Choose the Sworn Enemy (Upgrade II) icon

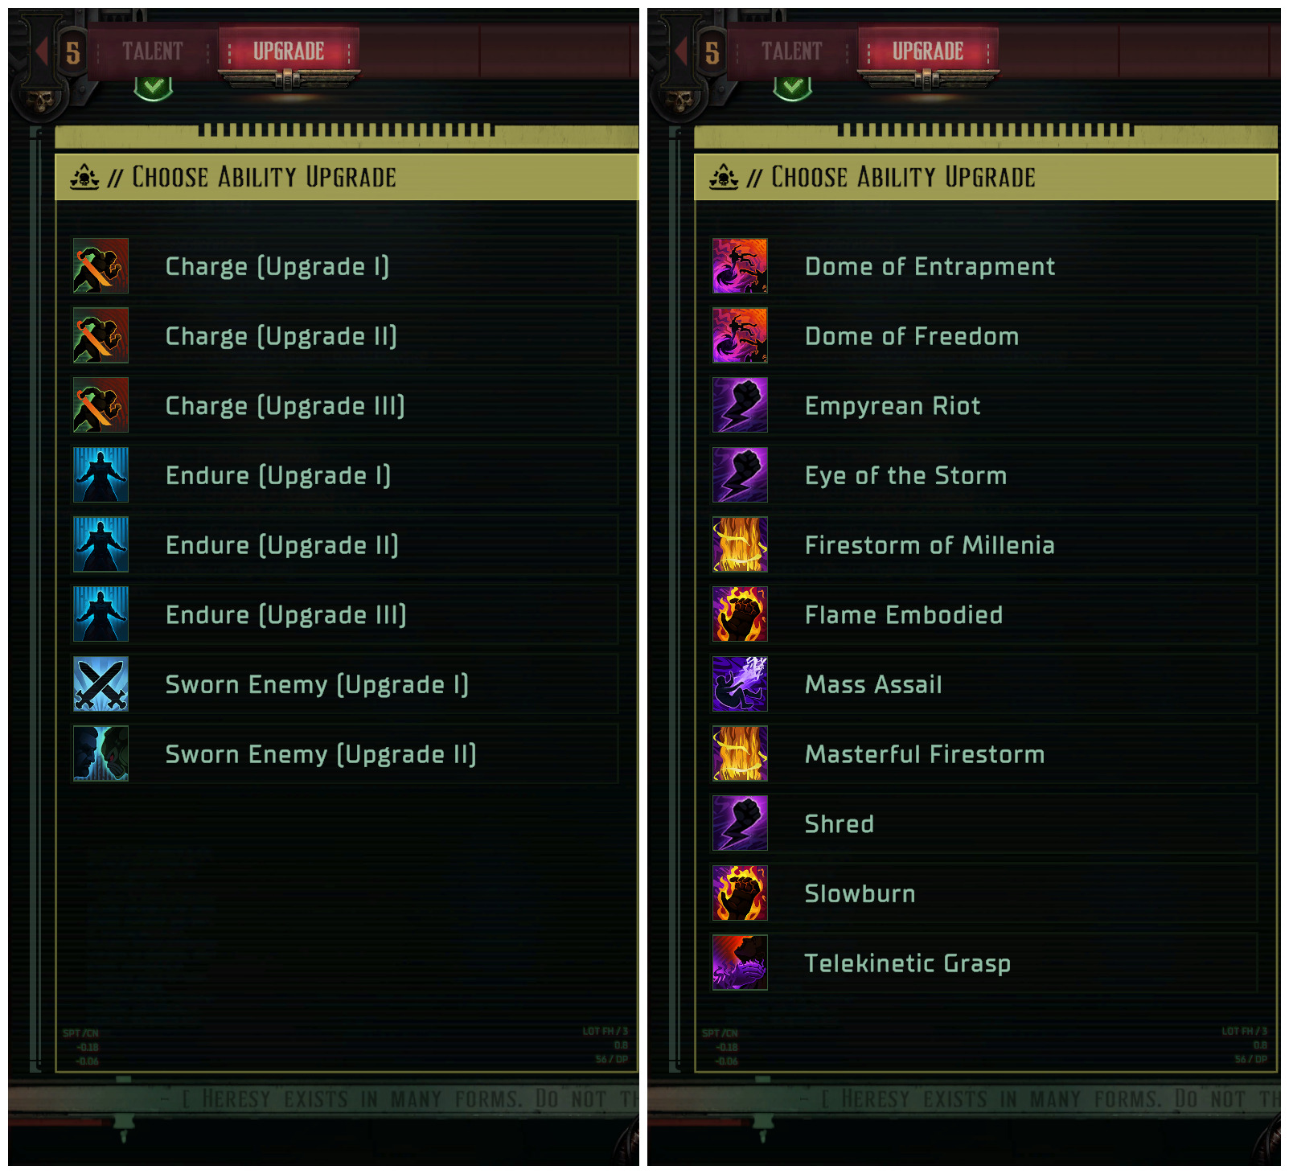click(101, 753)
